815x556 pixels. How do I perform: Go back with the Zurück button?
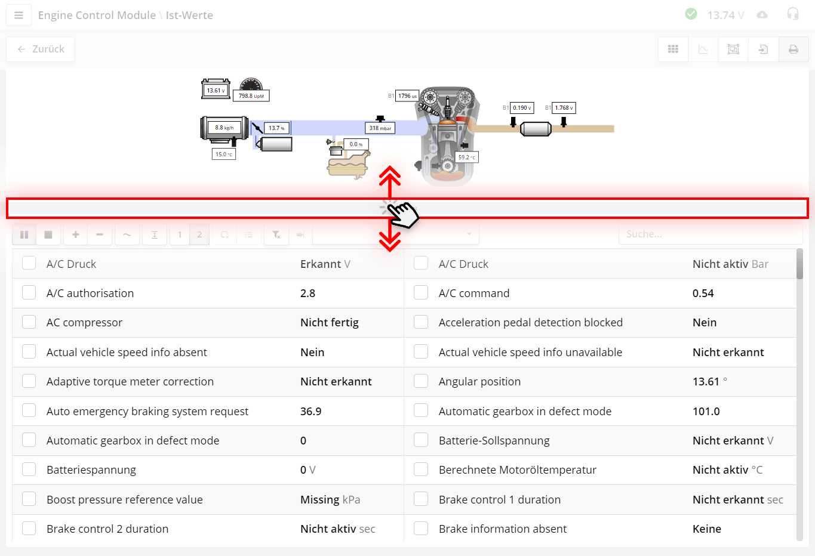[x=41, y=50]
